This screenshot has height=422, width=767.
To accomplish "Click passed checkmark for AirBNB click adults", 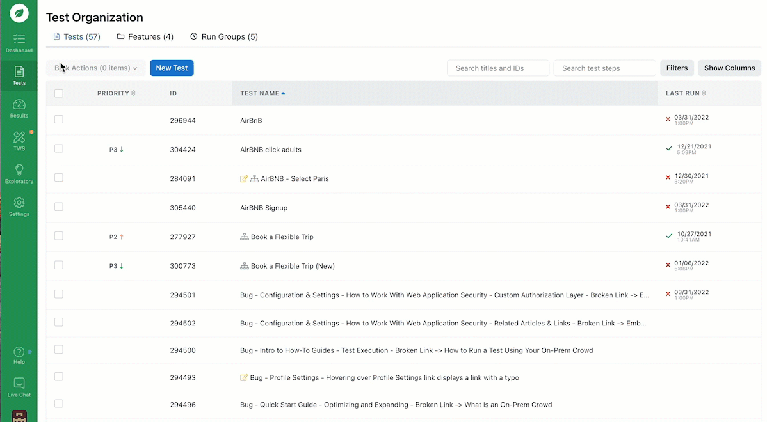I will (x=669, y=148).
